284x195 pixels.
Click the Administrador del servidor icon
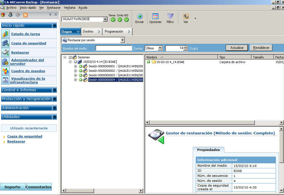point(6,62)
